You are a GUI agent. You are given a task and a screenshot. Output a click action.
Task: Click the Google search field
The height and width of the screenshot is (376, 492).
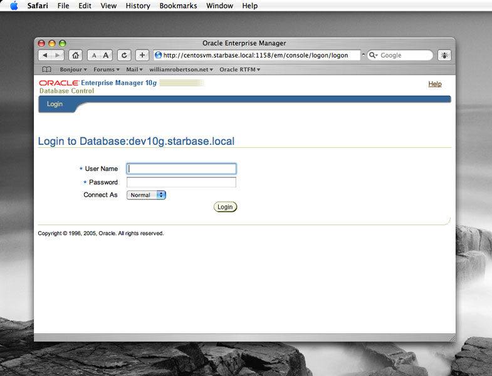pos(400,55)
